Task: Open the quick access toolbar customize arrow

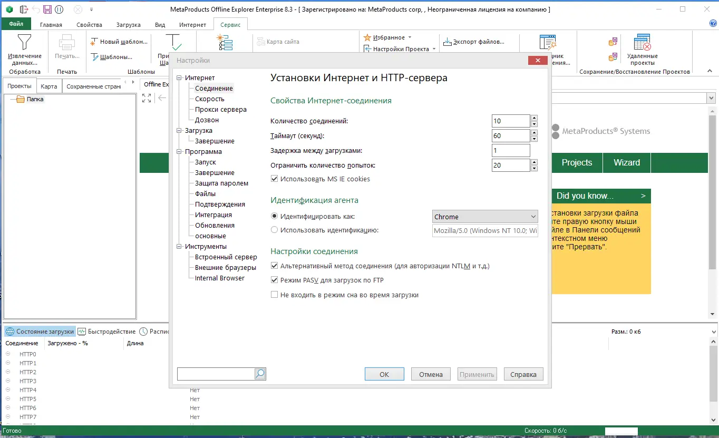Action: click(x=91, y=9)
